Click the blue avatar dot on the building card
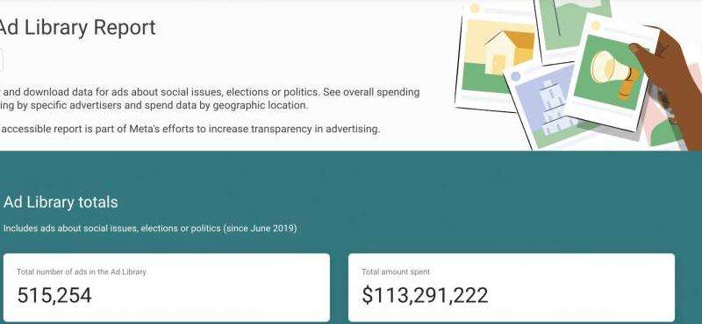Screen dimensions: 702x324 516,76
